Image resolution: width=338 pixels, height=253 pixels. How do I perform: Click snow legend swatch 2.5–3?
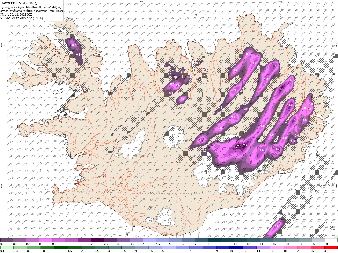(110, 240)
